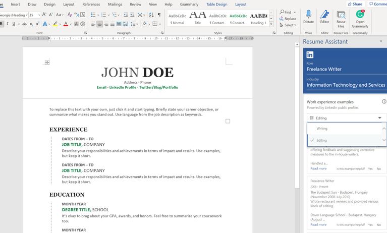The image size is (387, 233).
Task: Open the Mailings ribbon tab
Action: [115, 4]
